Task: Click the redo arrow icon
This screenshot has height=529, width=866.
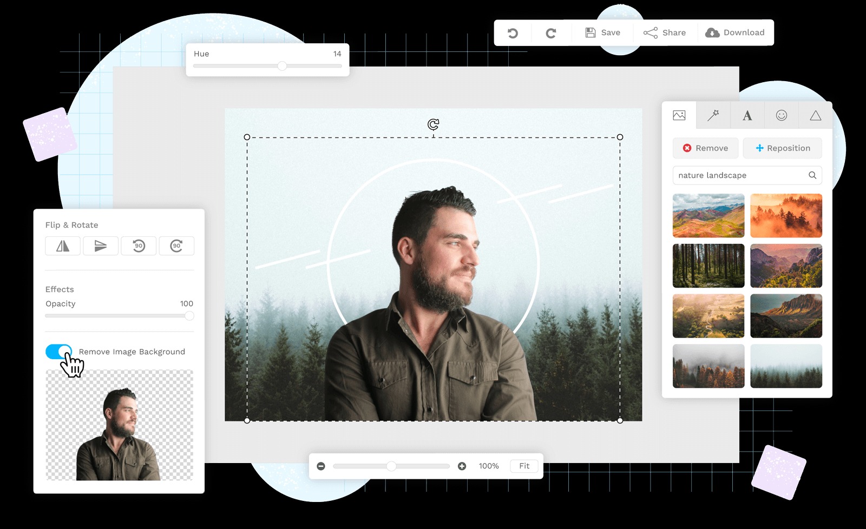Action: point(550,33)
